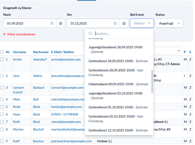Check the row for Mats Ball
Viewport: 195px width, 145px height.
point(2,99)
